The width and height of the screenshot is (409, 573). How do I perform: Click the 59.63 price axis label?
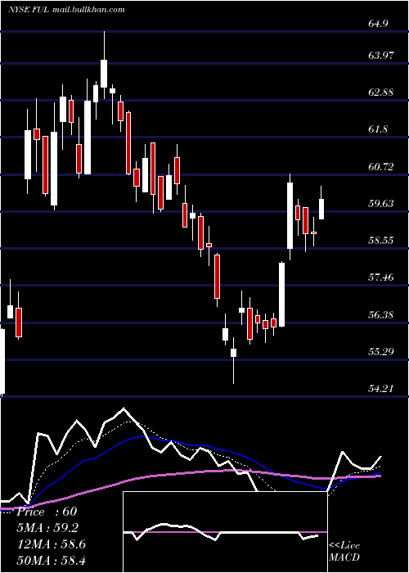pyautogui.click(x=381, y=204)
